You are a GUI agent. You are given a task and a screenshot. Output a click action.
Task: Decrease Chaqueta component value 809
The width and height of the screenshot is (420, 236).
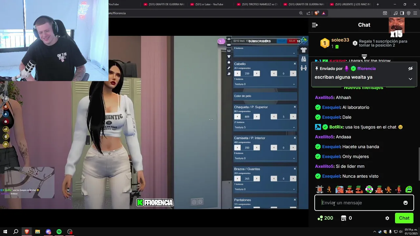(237, 117)
